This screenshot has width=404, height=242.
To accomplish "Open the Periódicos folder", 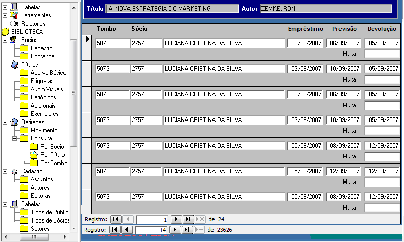I will (38, 97).
